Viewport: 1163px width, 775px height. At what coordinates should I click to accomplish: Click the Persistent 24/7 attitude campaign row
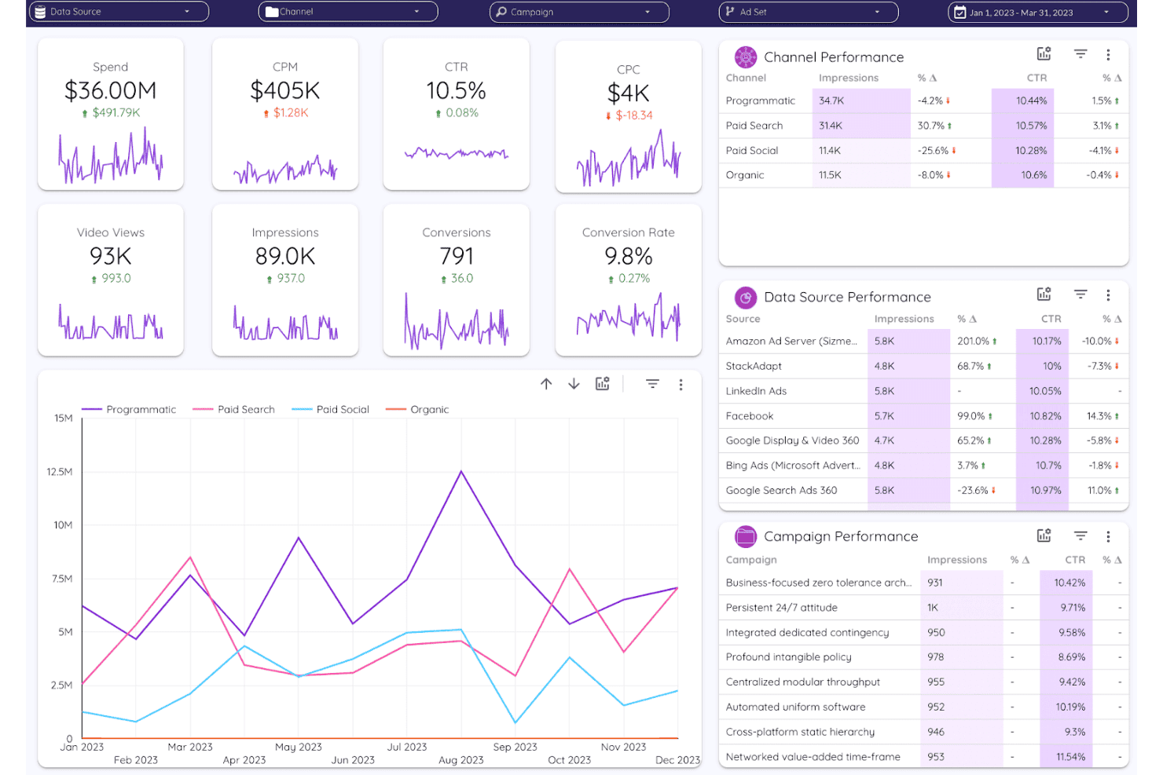[923, 608]
